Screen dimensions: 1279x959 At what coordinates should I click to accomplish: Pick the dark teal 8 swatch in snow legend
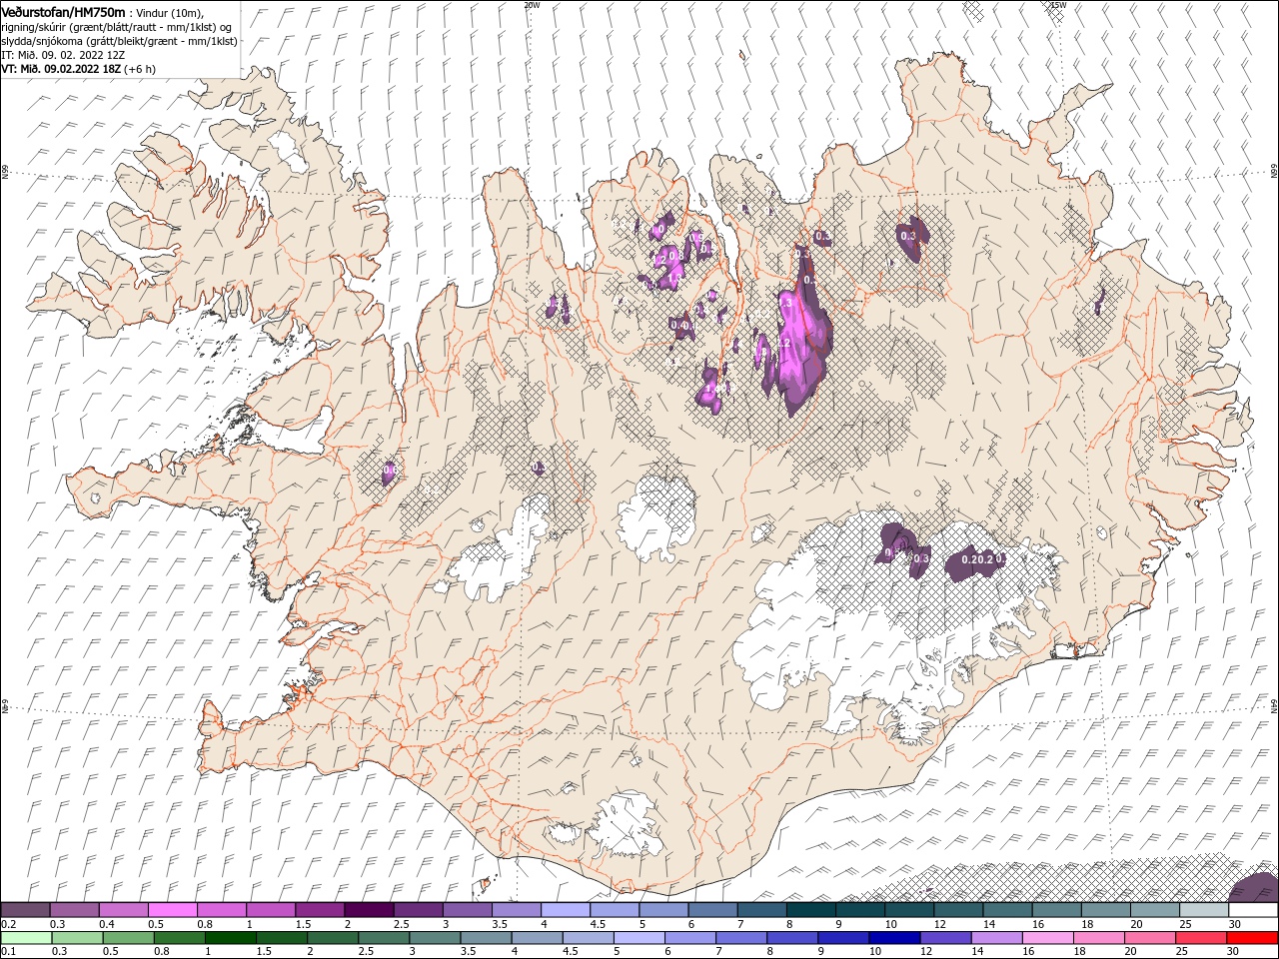[x=810, y=910]
